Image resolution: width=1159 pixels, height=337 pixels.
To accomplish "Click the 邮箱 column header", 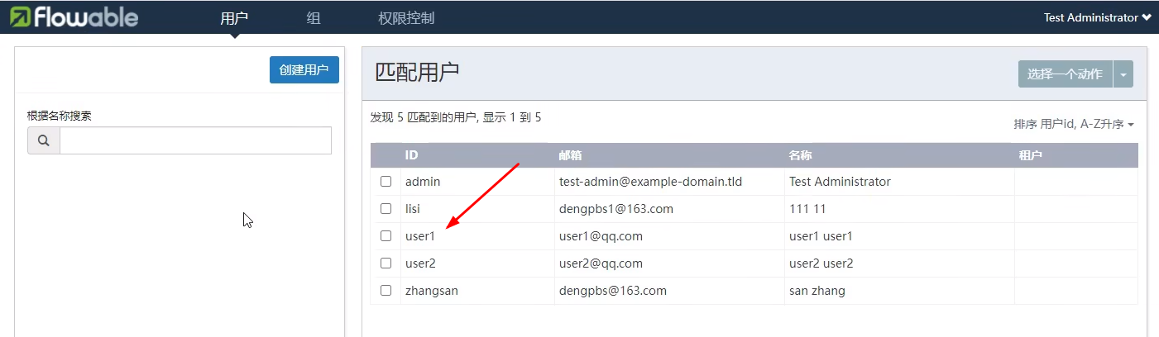I will (x=571, y=155).
